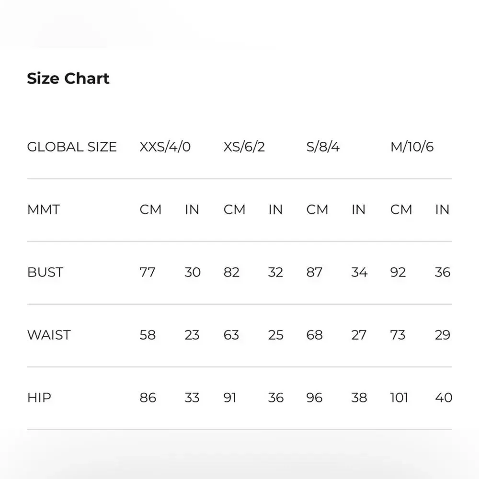Click the HIP row label

coord(39,398)
